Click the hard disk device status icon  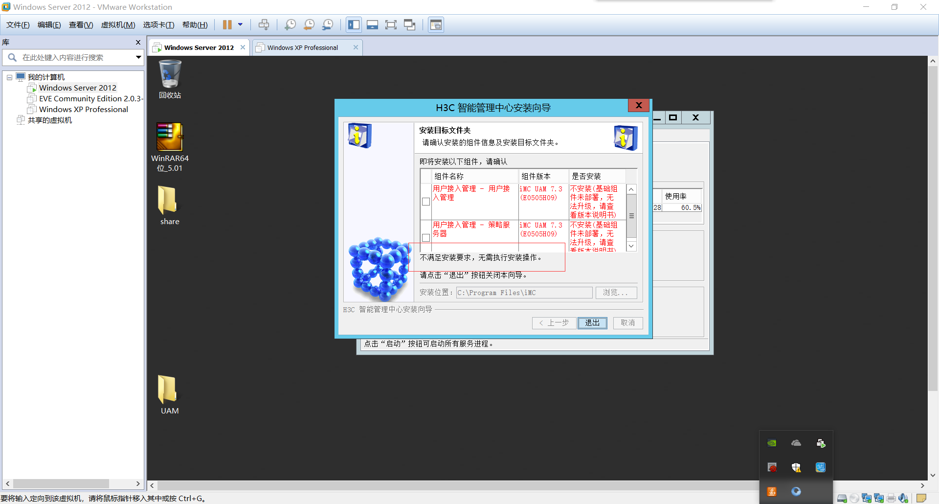coord(842,498)
